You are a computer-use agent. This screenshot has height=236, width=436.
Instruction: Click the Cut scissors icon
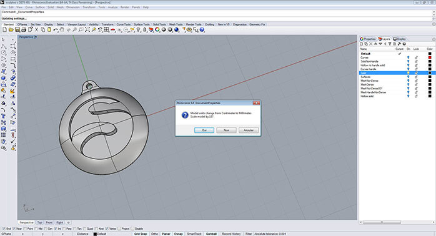point(36,29)
